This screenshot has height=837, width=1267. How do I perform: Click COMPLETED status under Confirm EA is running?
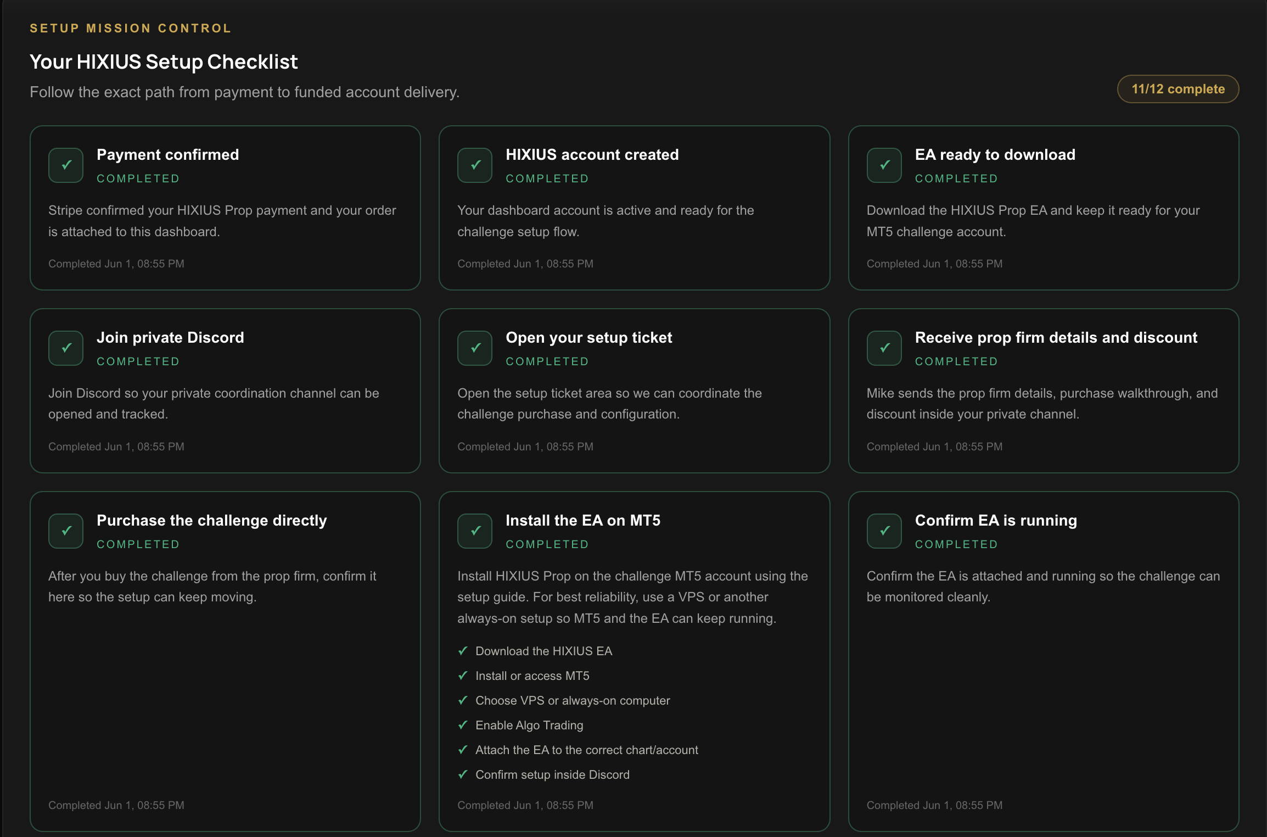click(x=956, y=544)
